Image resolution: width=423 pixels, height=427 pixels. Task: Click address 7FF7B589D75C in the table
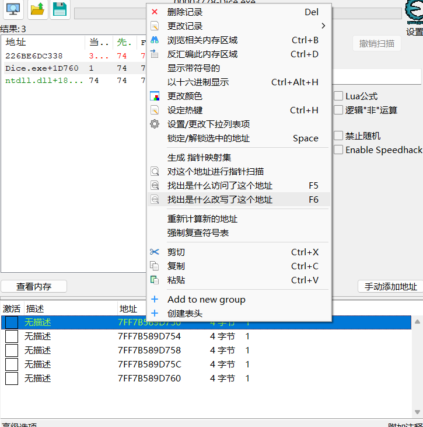[x=149, y=364]
